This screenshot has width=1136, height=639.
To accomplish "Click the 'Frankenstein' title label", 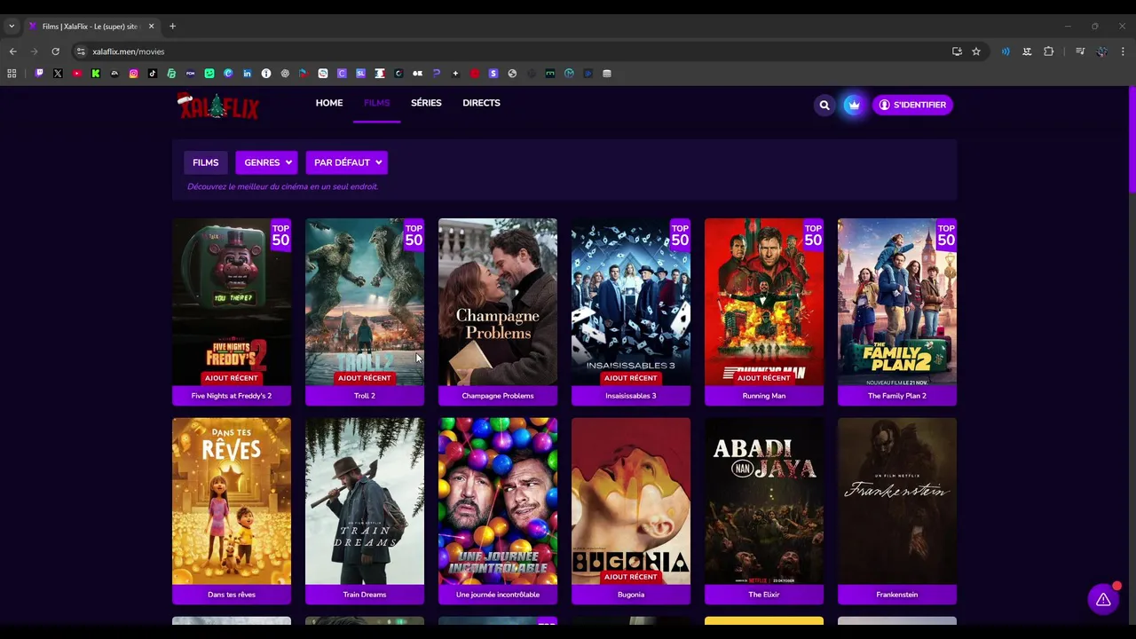I will (897, 595).
